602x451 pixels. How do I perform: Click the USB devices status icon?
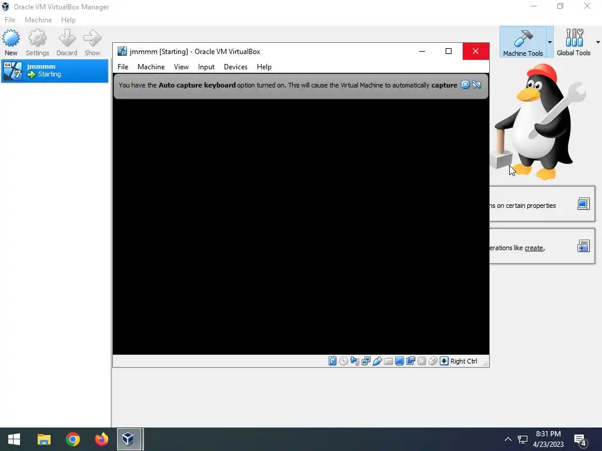(377, 361)
